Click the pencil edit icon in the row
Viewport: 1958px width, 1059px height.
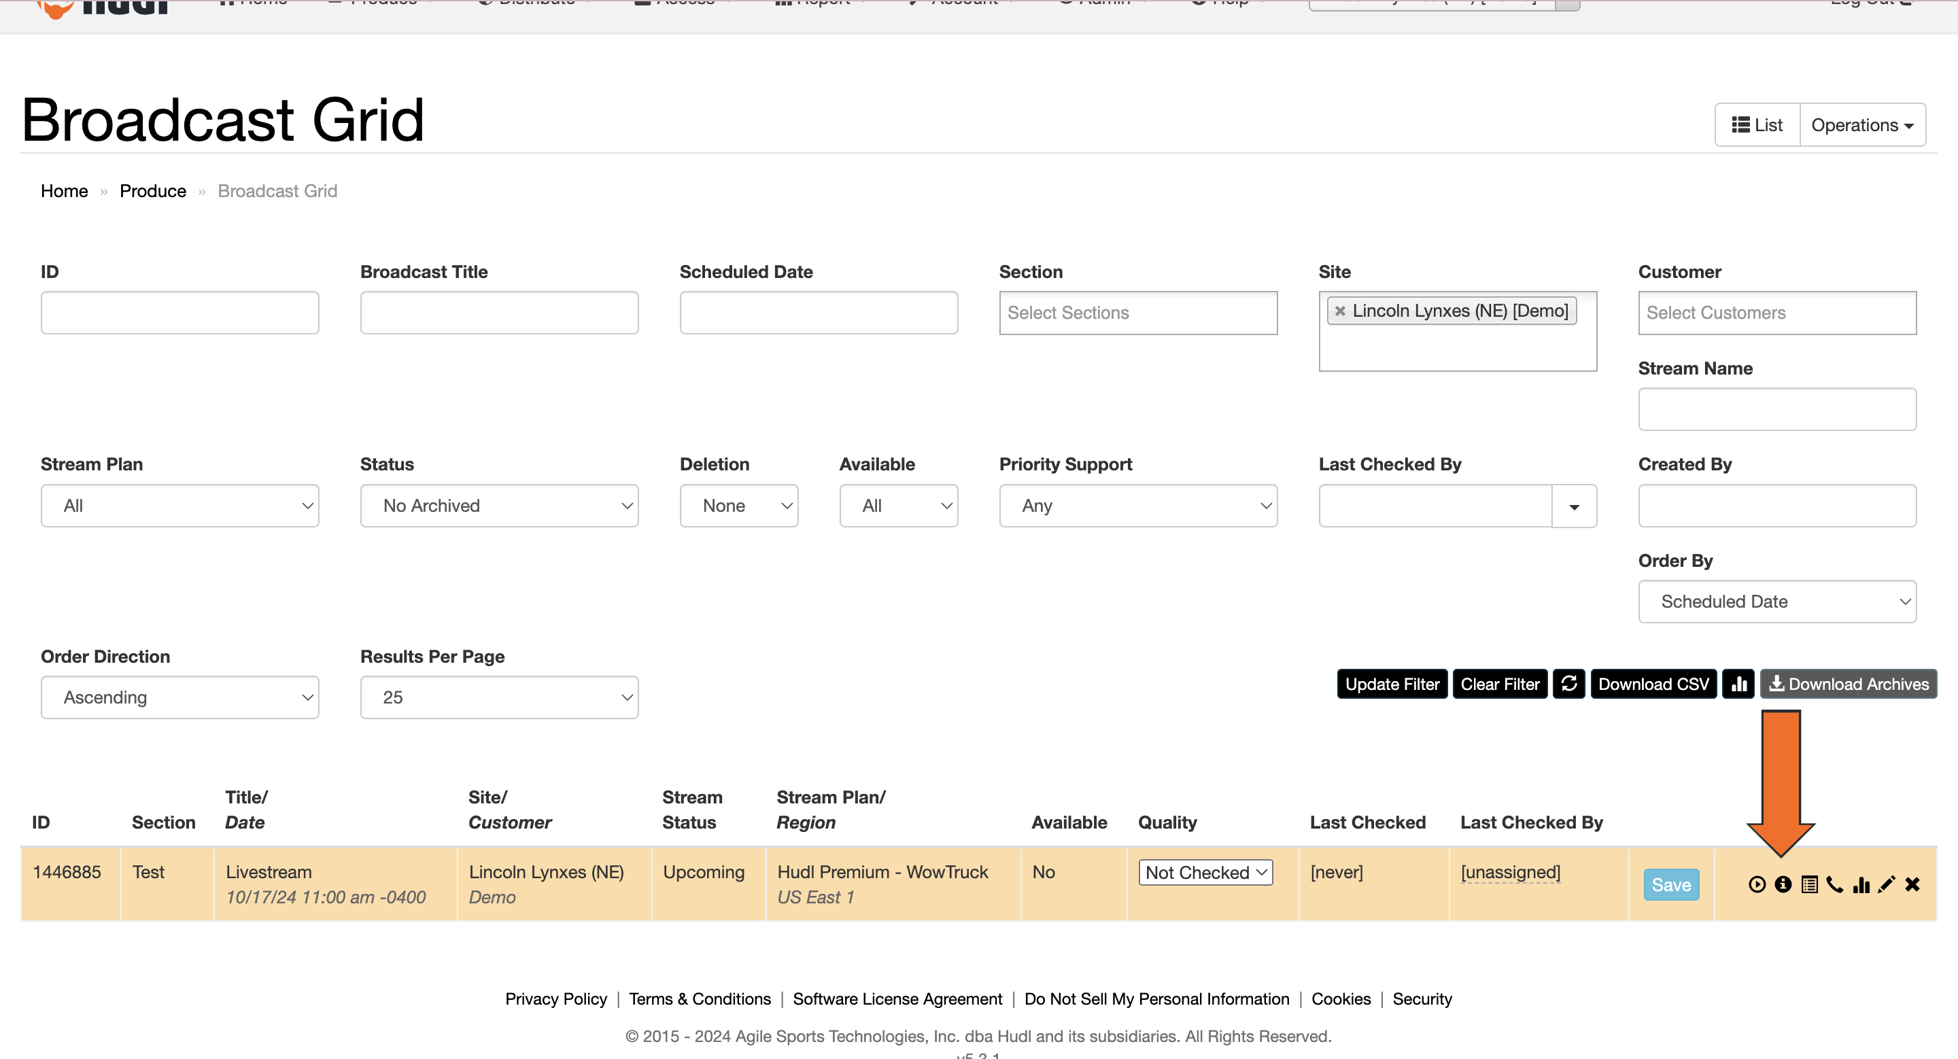[x=1887, y=884]
